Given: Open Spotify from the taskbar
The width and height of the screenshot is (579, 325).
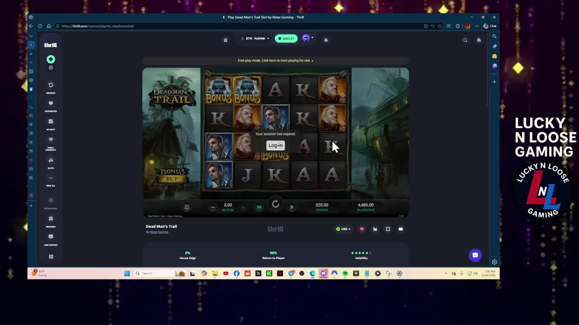Looking at the screenshot, I should click(345, 274).
